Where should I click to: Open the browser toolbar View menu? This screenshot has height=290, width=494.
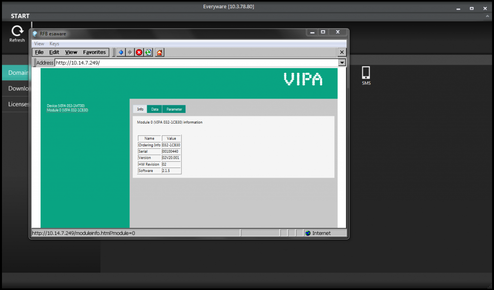(71, 52)
